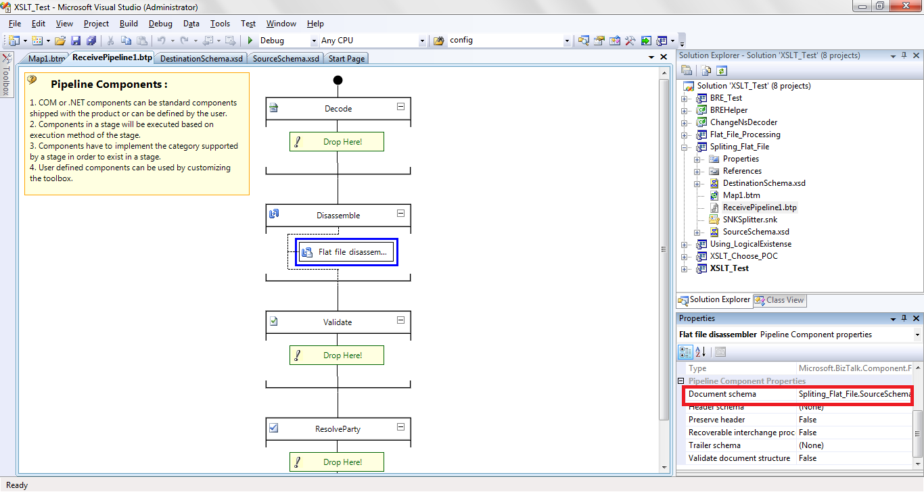The height and width of the screenshot is (492, 924).
Task: Expand the Splting_Flat_File References node
Action: 697,170
